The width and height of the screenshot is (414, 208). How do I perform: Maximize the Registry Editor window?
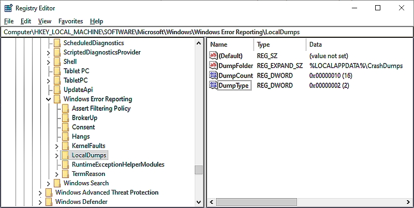[378, 8]
